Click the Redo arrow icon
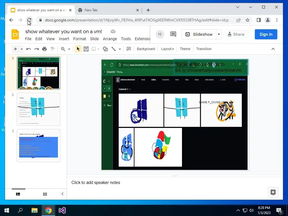The image size is (288, 216). pos(37,49)
